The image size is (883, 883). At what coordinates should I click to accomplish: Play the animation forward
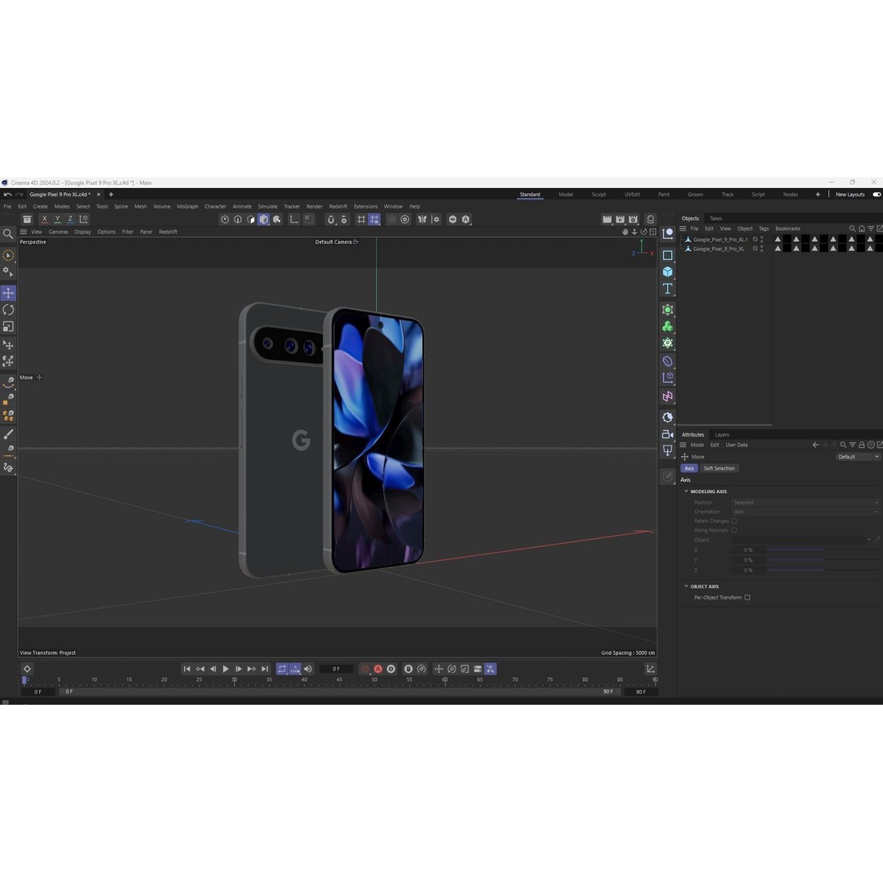click(x=226, y=669)
